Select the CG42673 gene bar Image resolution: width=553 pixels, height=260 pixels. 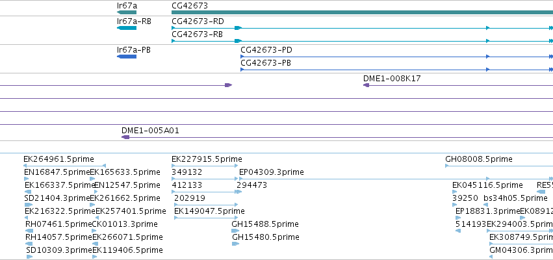pyautogui.click(x=362, y=12)
